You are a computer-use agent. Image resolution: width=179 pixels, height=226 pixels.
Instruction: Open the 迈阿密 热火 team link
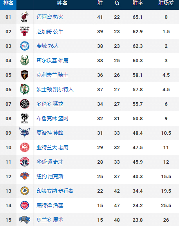click(x=50, y=17)
